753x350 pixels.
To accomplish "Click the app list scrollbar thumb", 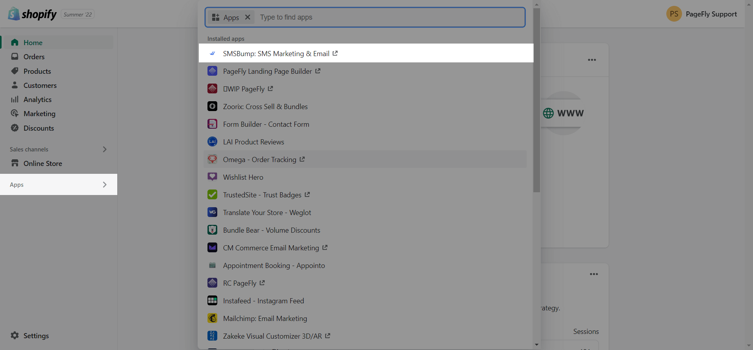I will (537, 100).
